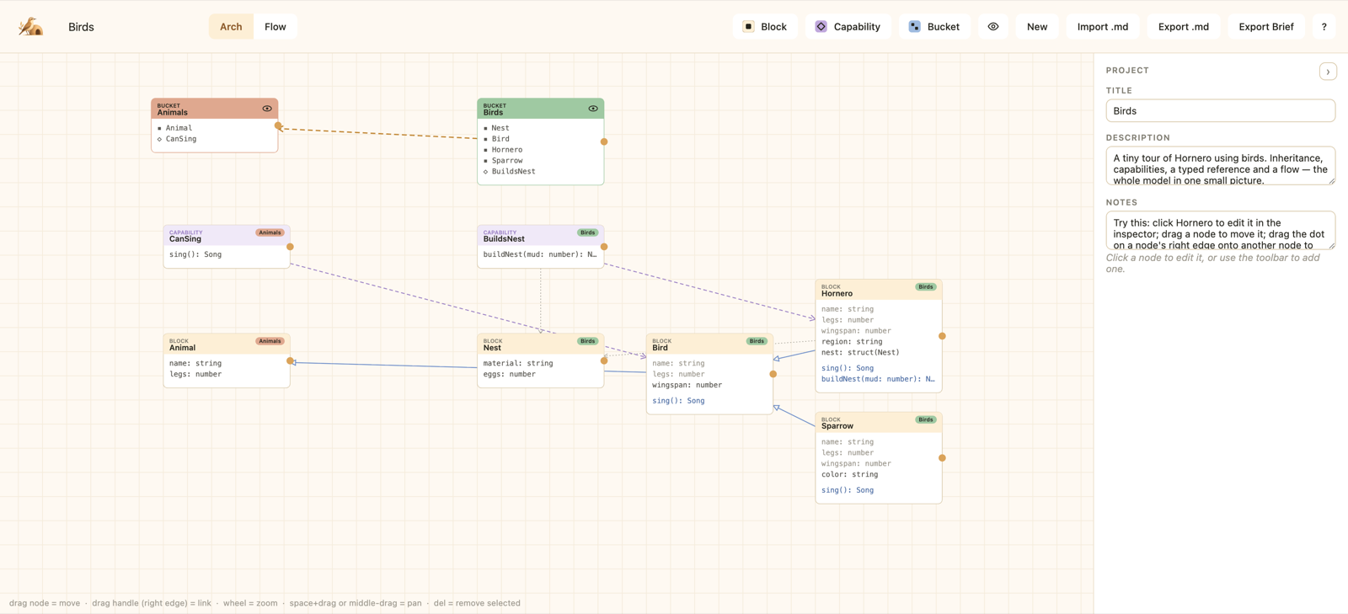This screenshot has width=1348, height=614.
Task: Toggle the toolbar eye visibility button
Action: (993, 27)
